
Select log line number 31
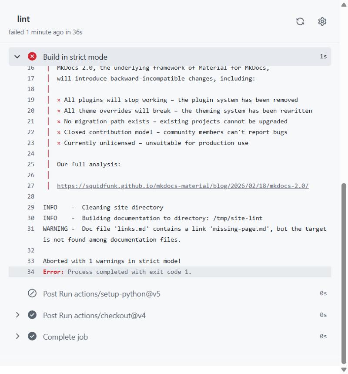(x=31, y=229)
